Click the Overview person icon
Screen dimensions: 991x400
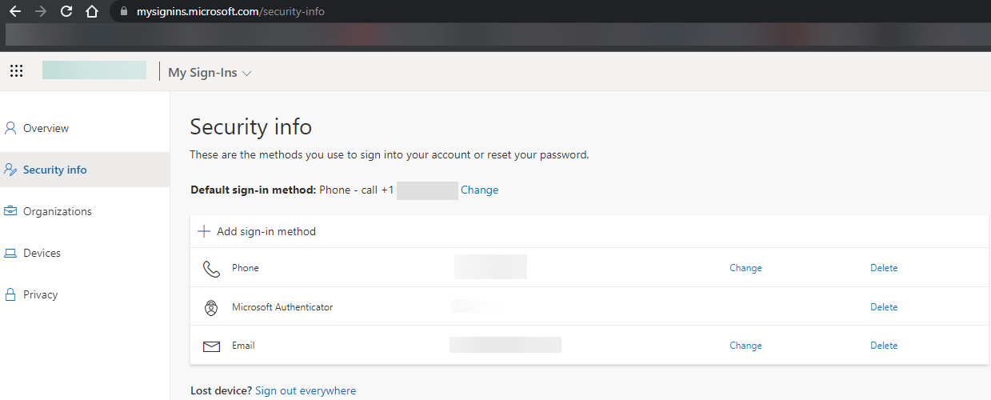10,128
